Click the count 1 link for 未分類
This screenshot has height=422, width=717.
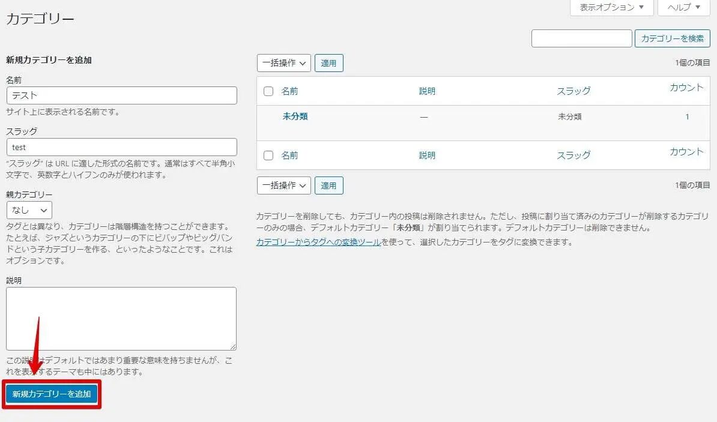point(687,117)
